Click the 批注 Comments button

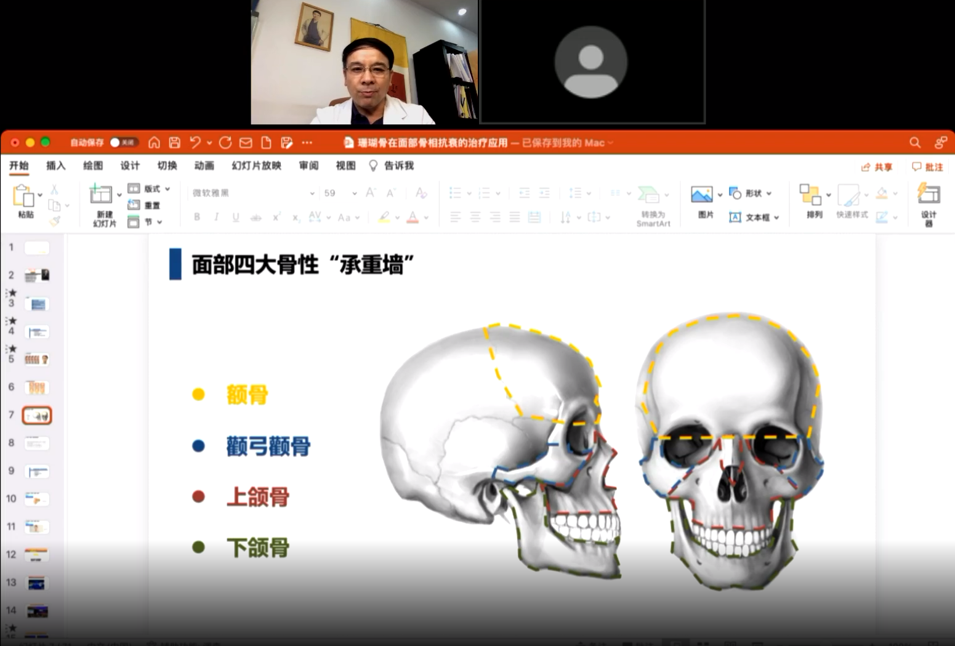927,167
